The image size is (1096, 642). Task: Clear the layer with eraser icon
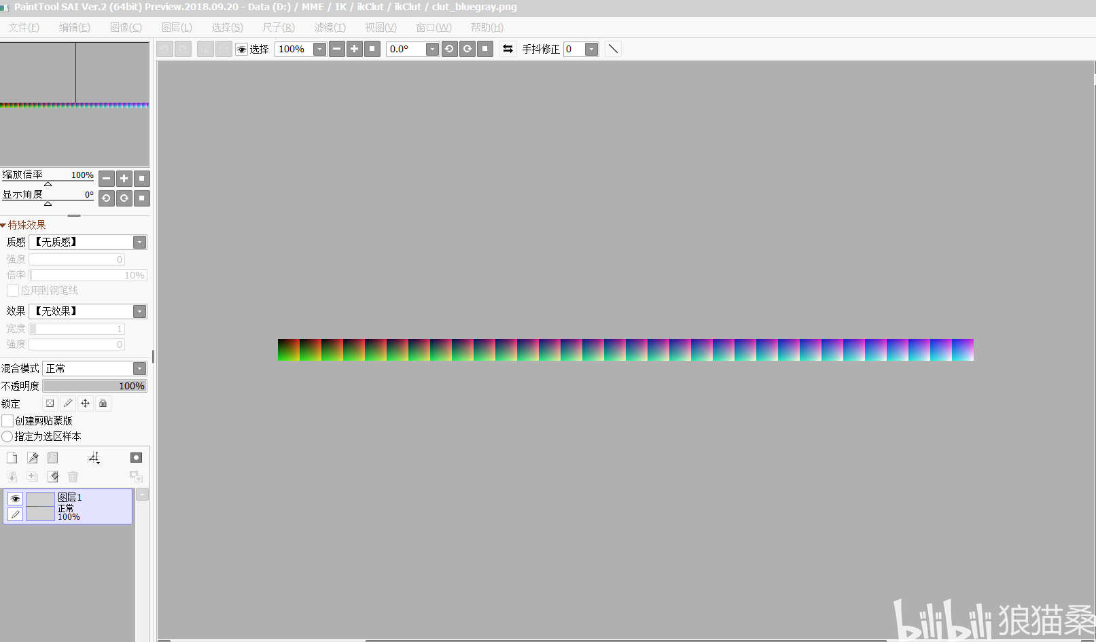point(52,477)
